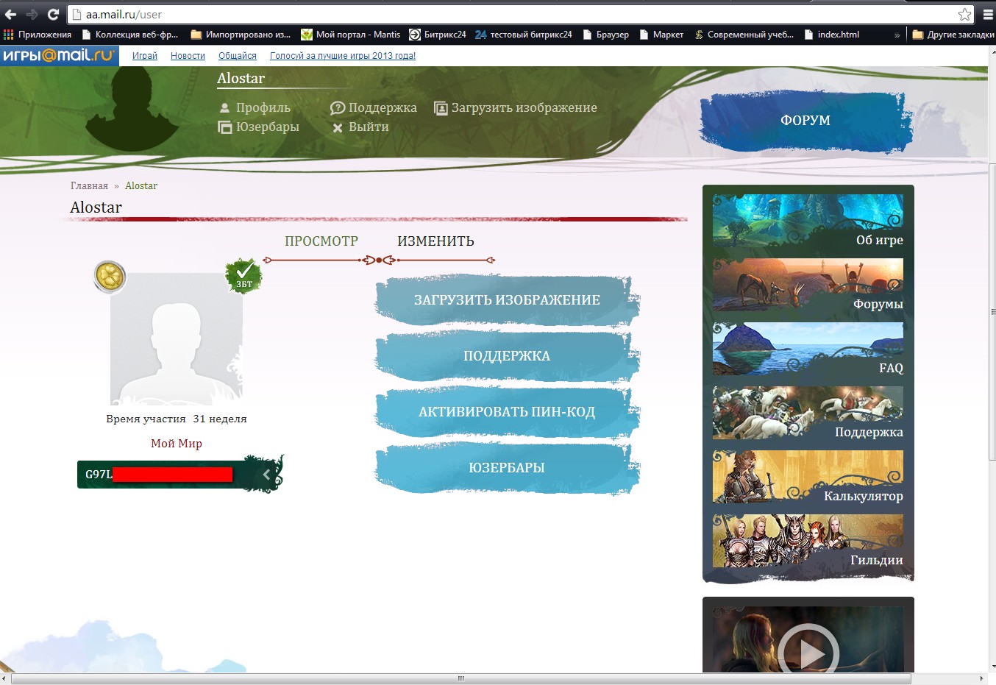The width and height of the screenshot is (996, 685).
Task: Click the horizontal scrollbar at page bottom
Action: [x=461, y=678]
